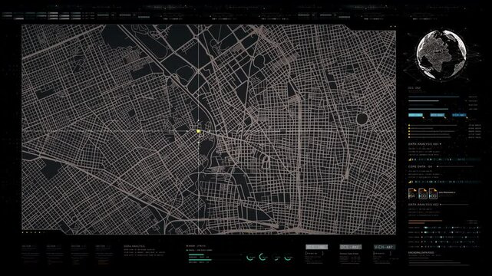Click the rotating globe widget
Screen dimensions: 492x276
click(441, 54)
